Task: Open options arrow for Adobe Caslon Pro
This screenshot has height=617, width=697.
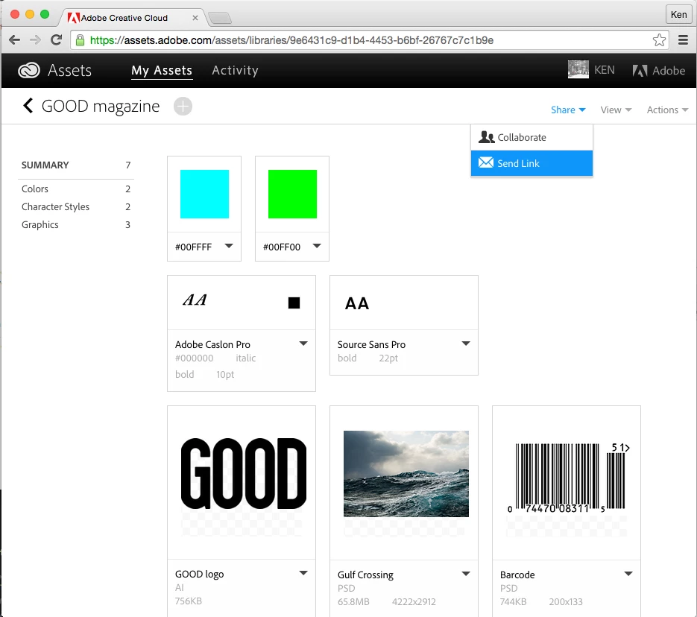Action: 303,344
